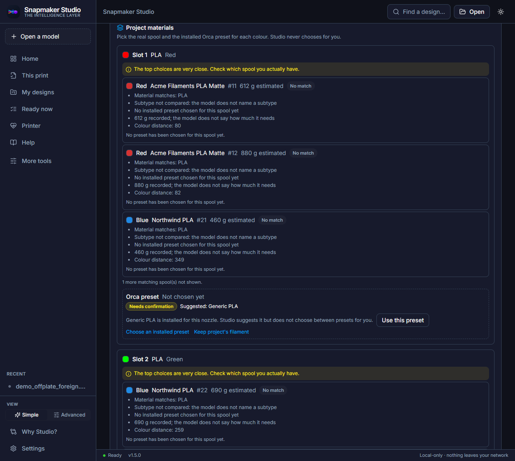Select the Ready now sidebar item

tap(48, 109)
